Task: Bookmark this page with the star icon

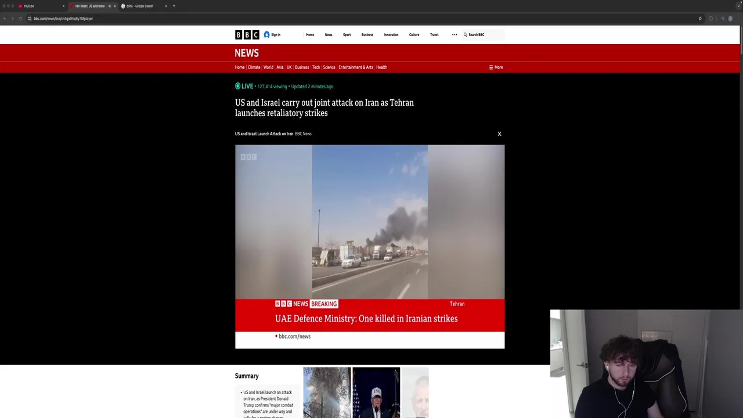Action: pyautogui.click(x=700, y=19)
